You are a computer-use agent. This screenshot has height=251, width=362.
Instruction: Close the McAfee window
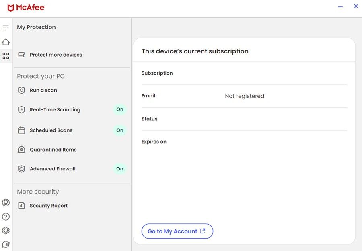click(x=356, y=6)
